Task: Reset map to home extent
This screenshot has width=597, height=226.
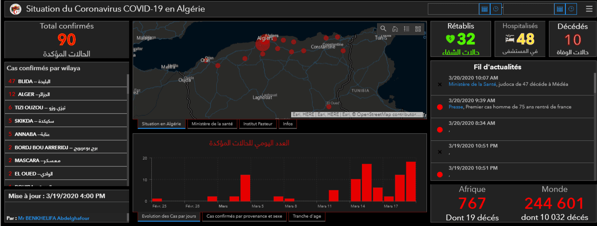Action: (395, 29)
